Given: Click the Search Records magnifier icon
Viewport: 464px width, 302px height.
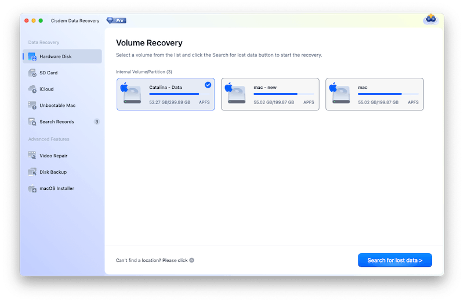Looking at the screenshot, I should 32,121.
